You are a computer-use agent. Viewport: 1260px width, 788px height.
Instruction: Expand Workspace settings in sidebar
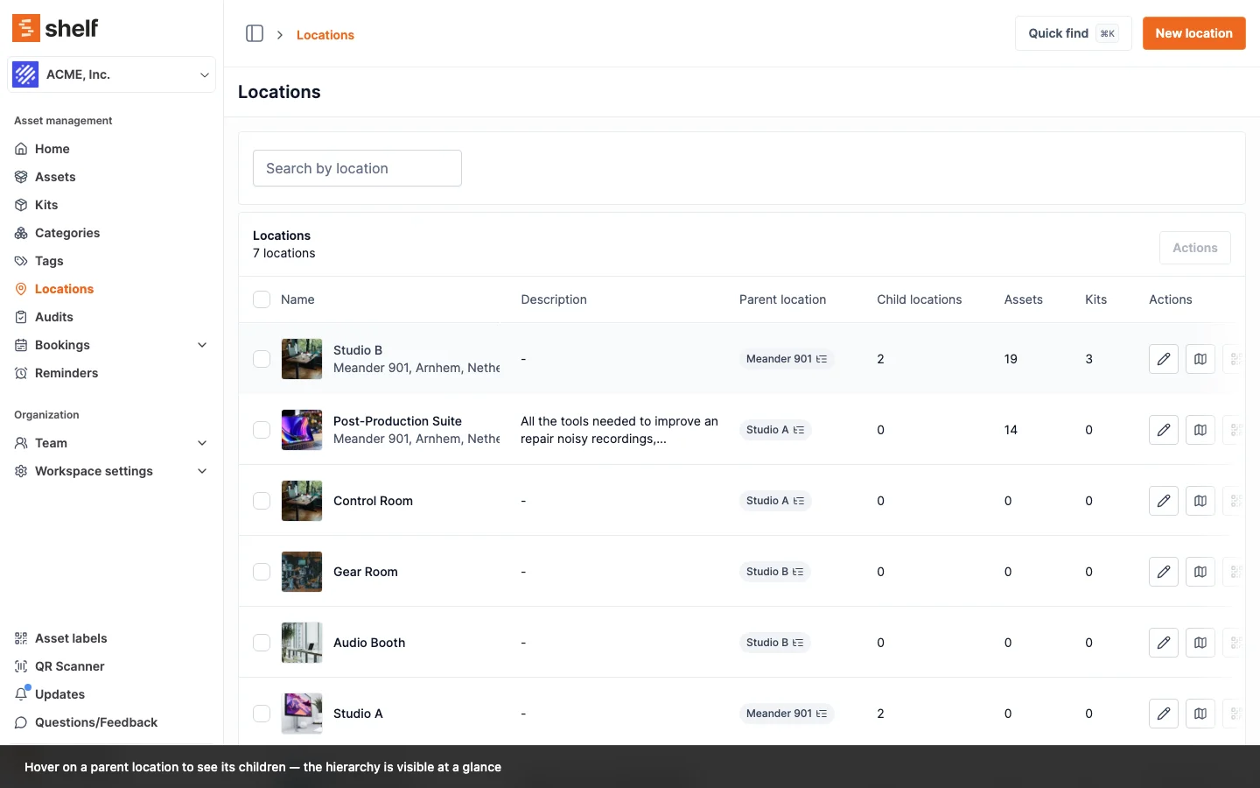point(202,471)
